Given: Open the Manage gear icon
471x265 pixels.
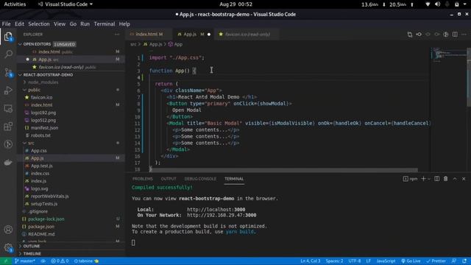Looking at the screenshot, I should tap(8, 247).
